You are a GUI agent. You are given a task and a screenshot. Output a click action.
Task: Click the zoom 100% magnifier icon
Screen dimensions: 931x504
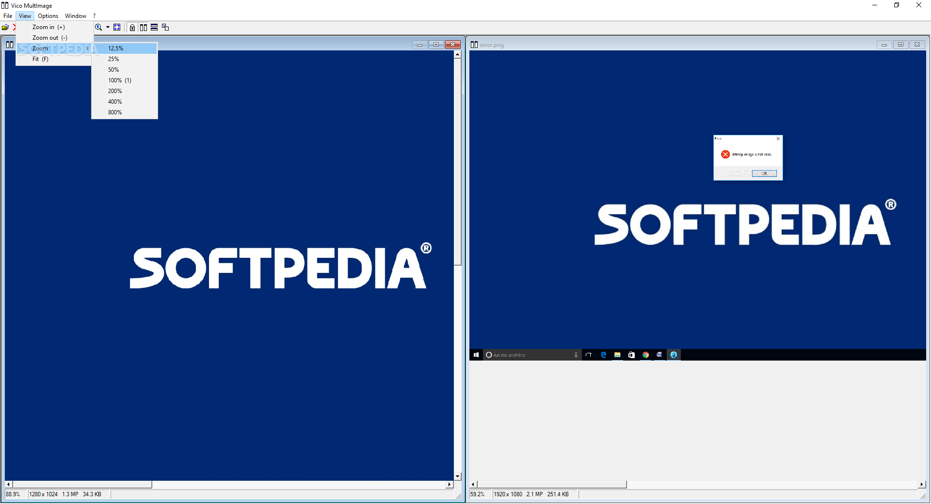point(98,27)
